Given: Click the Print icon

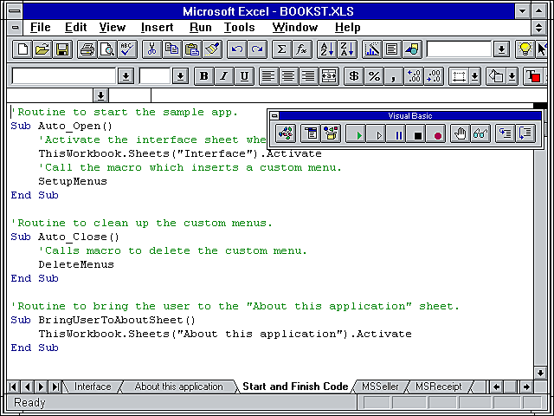Looking at the screenshot, I should [x=87, y=49].
